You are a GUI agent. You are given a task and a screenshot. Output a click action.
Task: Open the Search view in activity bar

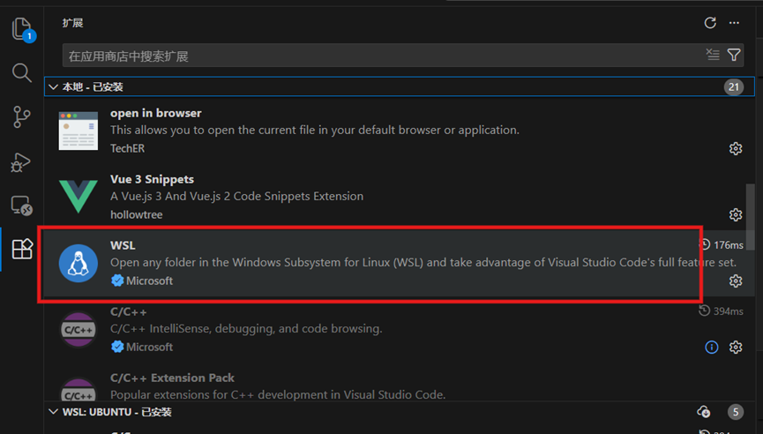click(22, 73)
